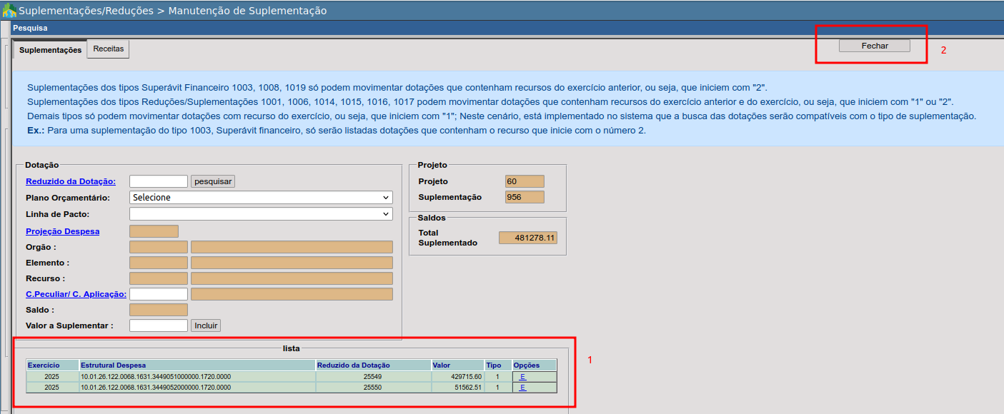
Task: Focus the C.Peculiar code input field
Action: coord(159,294)
